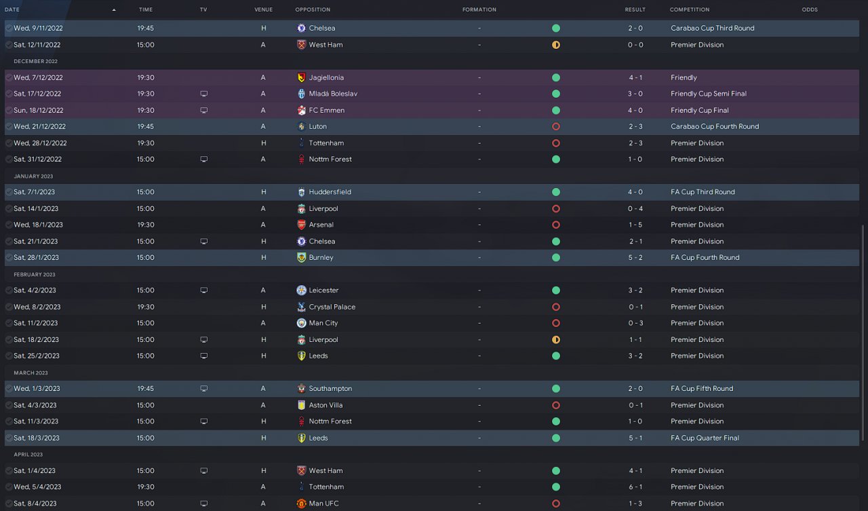Image resolution: width=868 pixels, height=511 pixels.
Task: Toggle the check circle beside Sat, 18/3/2023
Action: coord(9,438)
